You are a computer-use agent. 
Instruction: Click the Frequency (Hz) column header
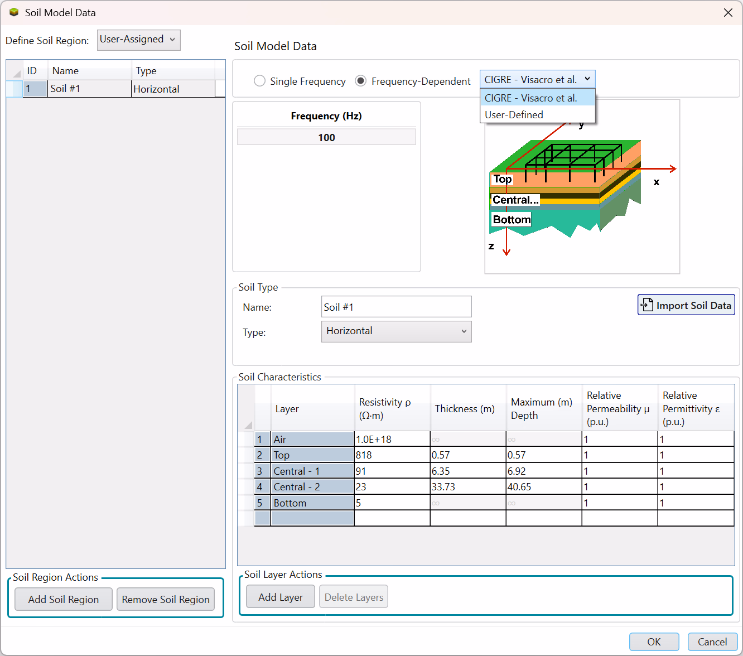[x=326, y=116]
